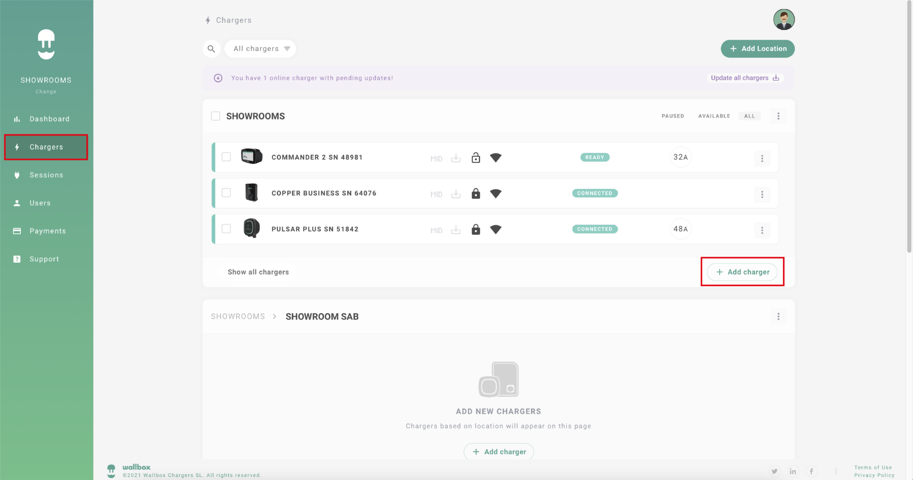Open the Twitter social icon in footer
The height and width of the screenshot is (480, 913).
pos(774,471)
